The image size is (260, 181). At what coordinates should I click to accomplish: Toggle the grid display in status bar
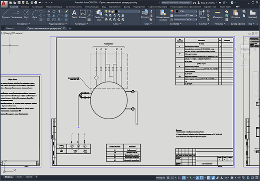click(x=168, y=178)
